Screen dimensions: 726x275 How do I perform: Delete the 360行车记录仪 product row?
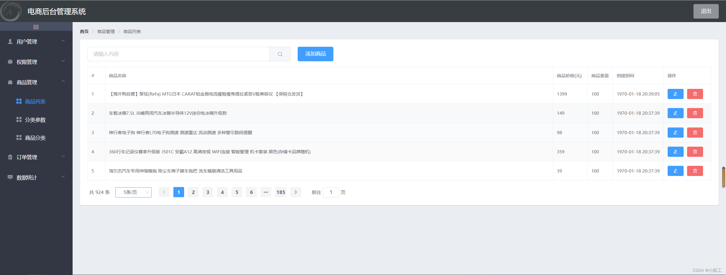695,152
